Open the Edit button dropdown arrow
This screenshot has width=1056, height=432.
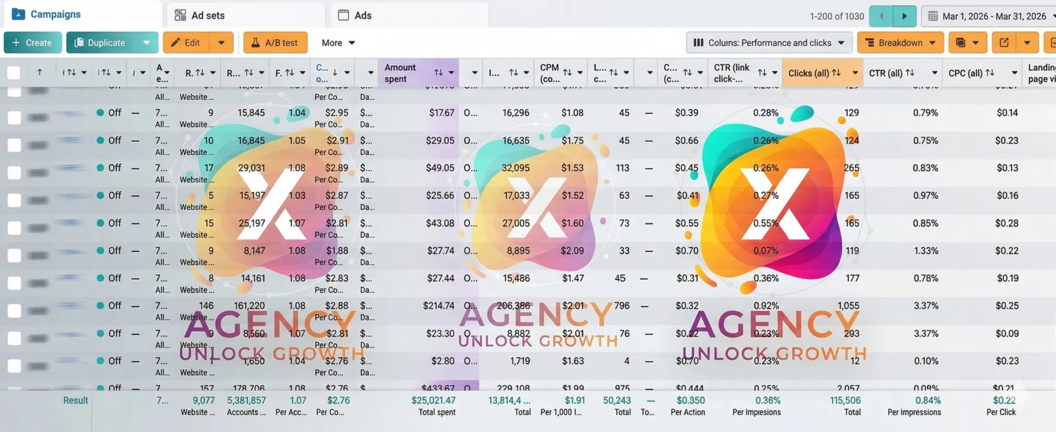[x=221, y=43]
